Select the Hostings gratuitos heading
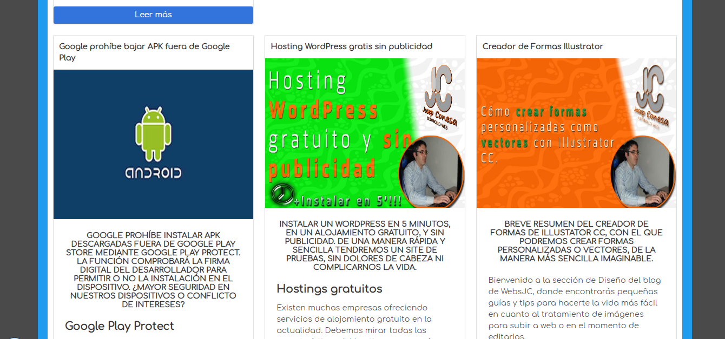This screenshot has width=725, height=339. click(x=329, y=289)
